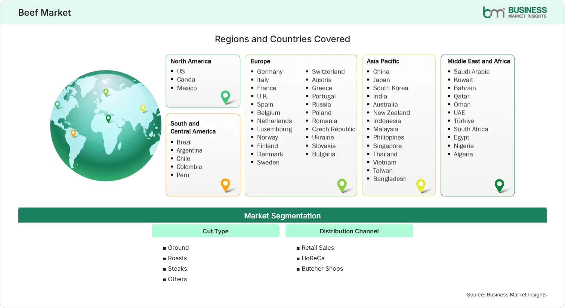Click 'Steaks' under Cut Type
Screen dimensions: 565x308
(177, 269)
